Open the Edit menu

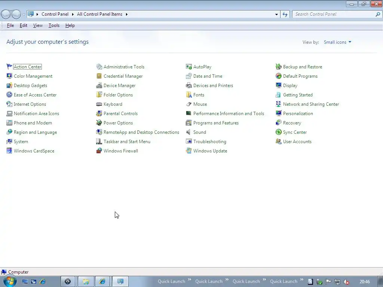[x=24, y=25]
